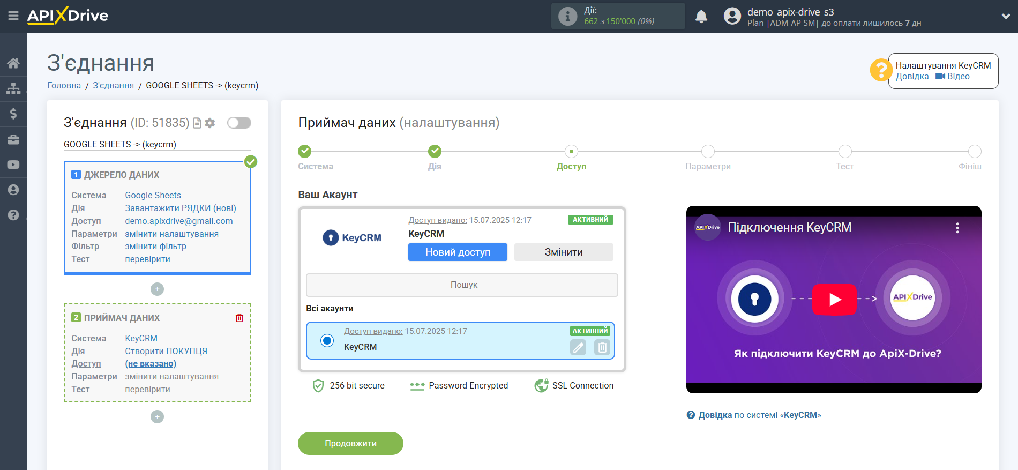Open video options three-dot menu
This screenshot has height=470, width=1018.
(957, 228)
